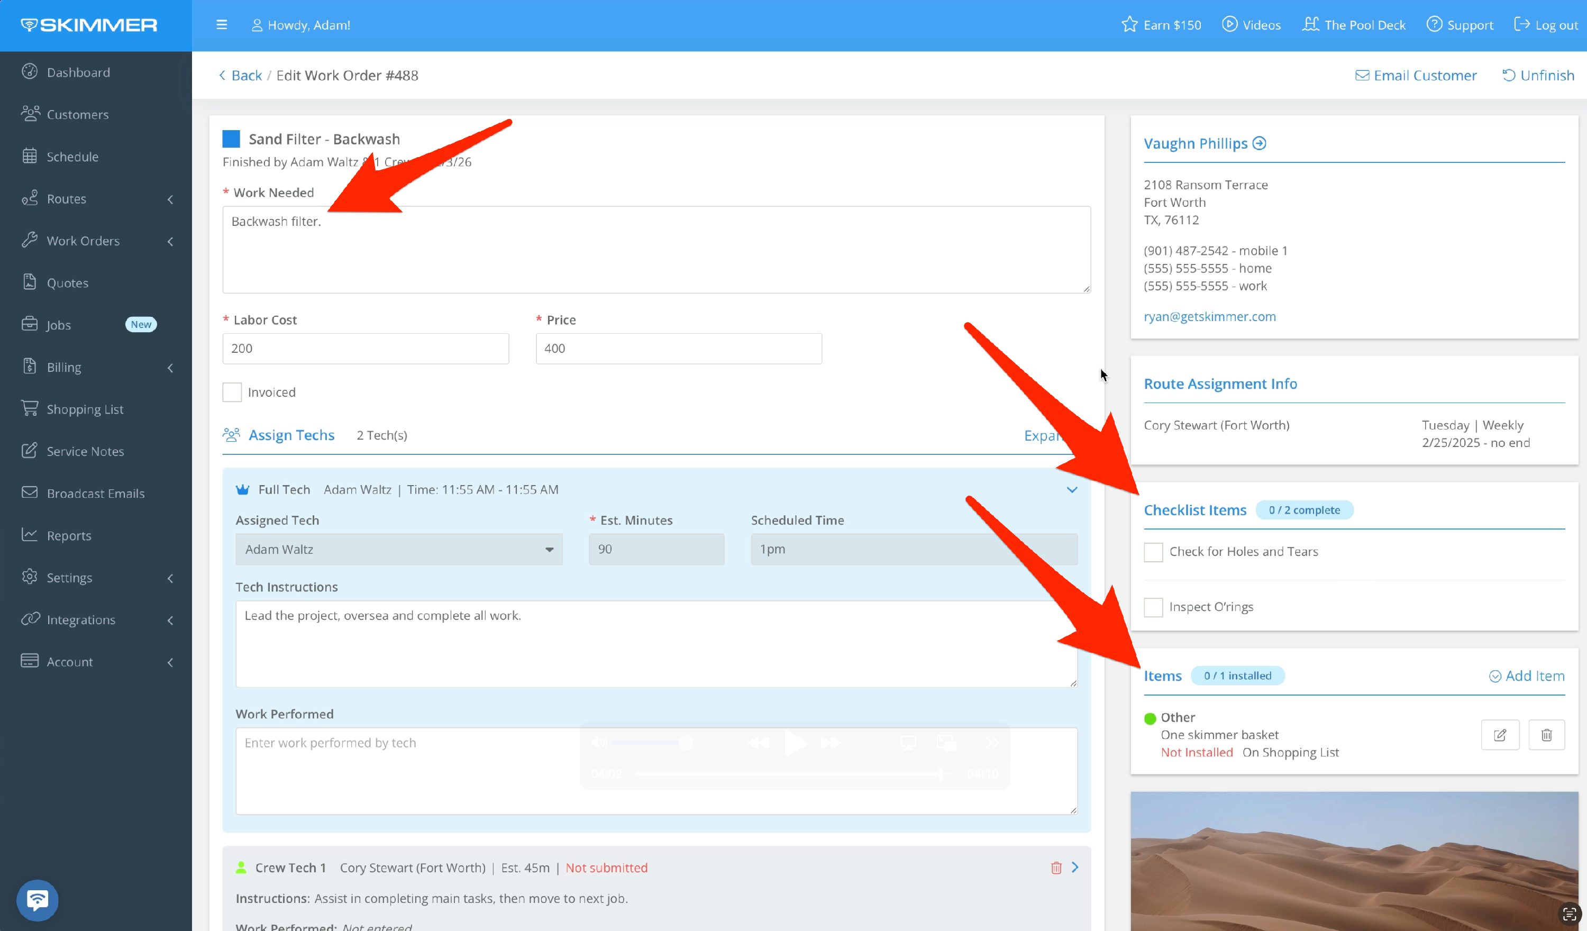Click into the Price input field
Image resolution: width=1587 pixels, height=931 pixels.
678,349
